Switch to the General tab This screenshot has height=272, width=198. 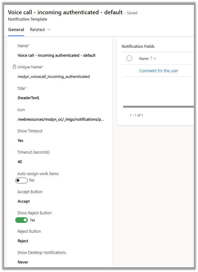(x=16, y=30)
